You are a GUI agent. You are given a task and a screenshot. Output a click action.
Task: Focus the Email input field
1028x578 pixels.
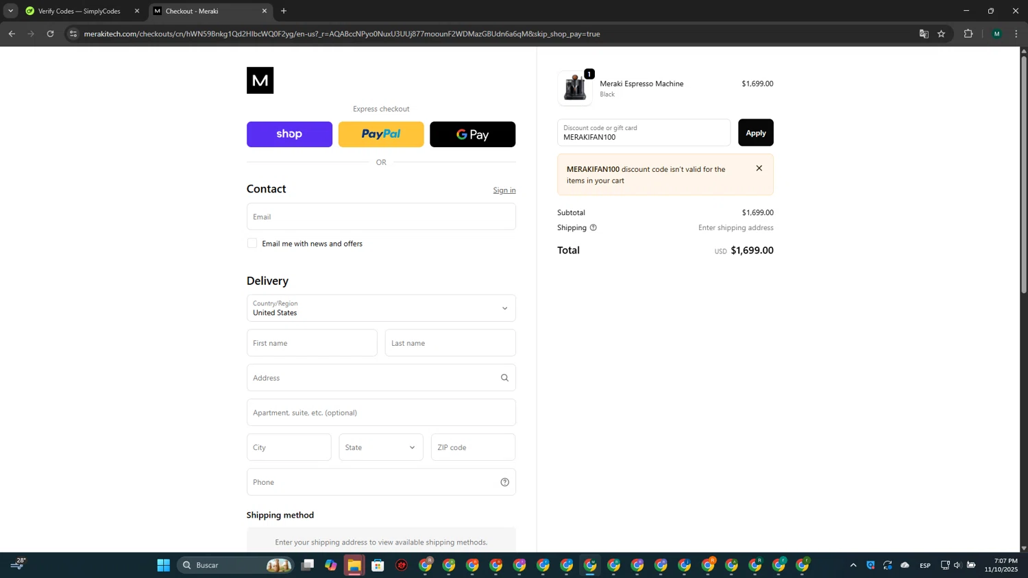tap(381, 216)
